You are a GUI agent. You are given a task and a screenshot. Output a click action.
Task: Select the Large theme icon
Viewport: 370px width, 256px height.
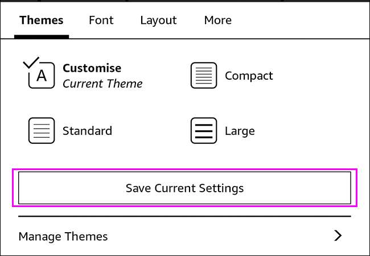click(204, 131)
